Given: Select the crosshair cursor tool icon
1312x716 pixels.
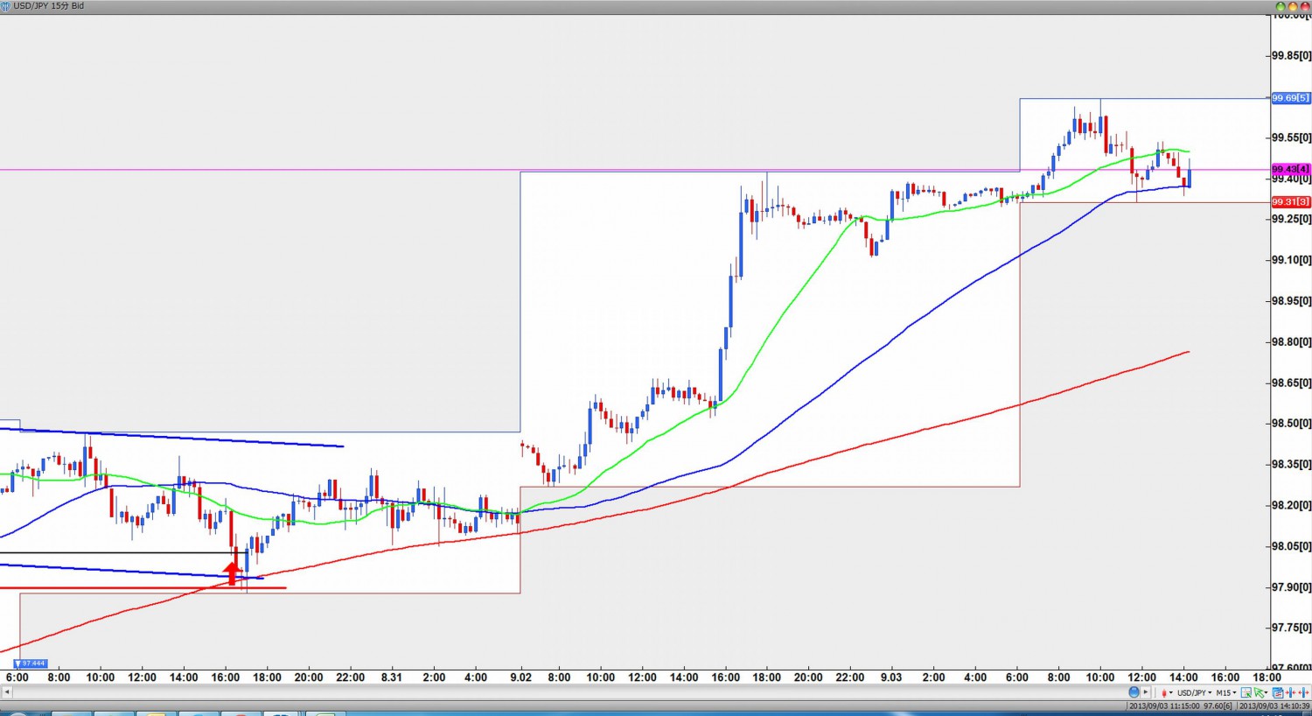Looking at the screenshot, I should pyautogui.click(x=1246, y=692).
